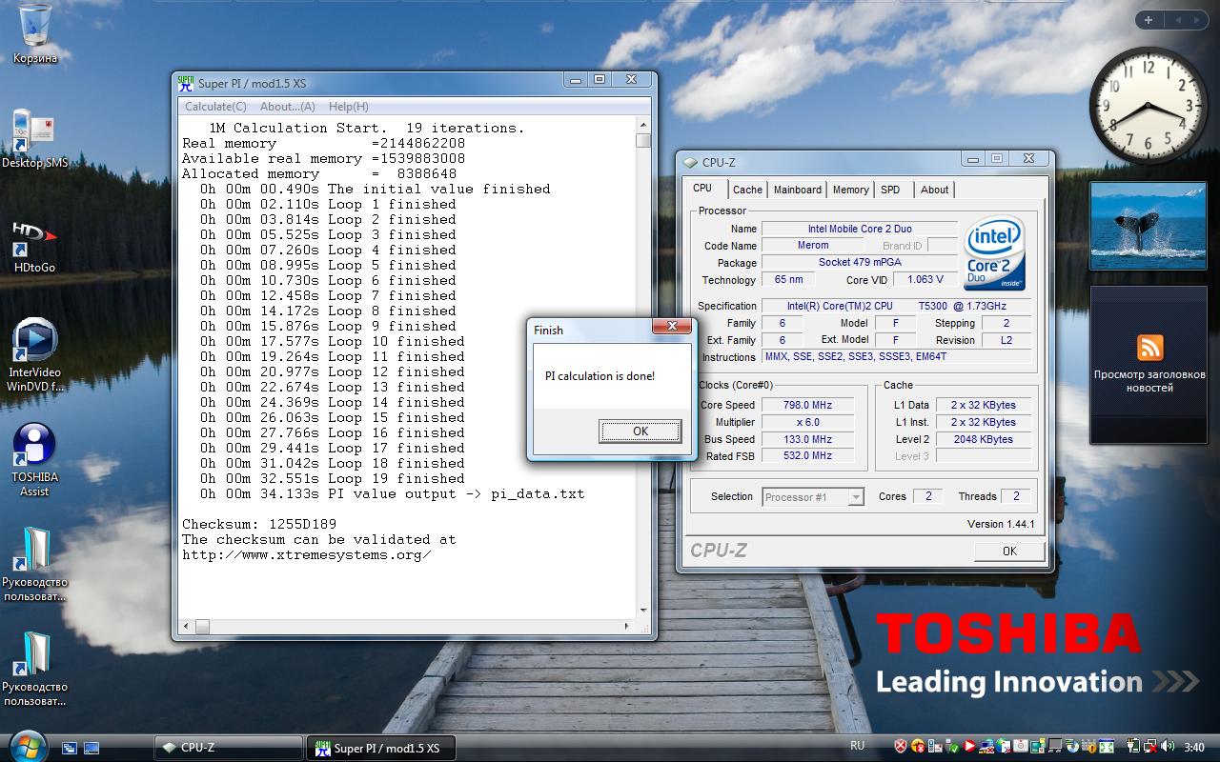Click the Show Desktop quick-launch icon
Viewport: 1220px width, 762px height.
pyautogui.click(x=91, y=748)
